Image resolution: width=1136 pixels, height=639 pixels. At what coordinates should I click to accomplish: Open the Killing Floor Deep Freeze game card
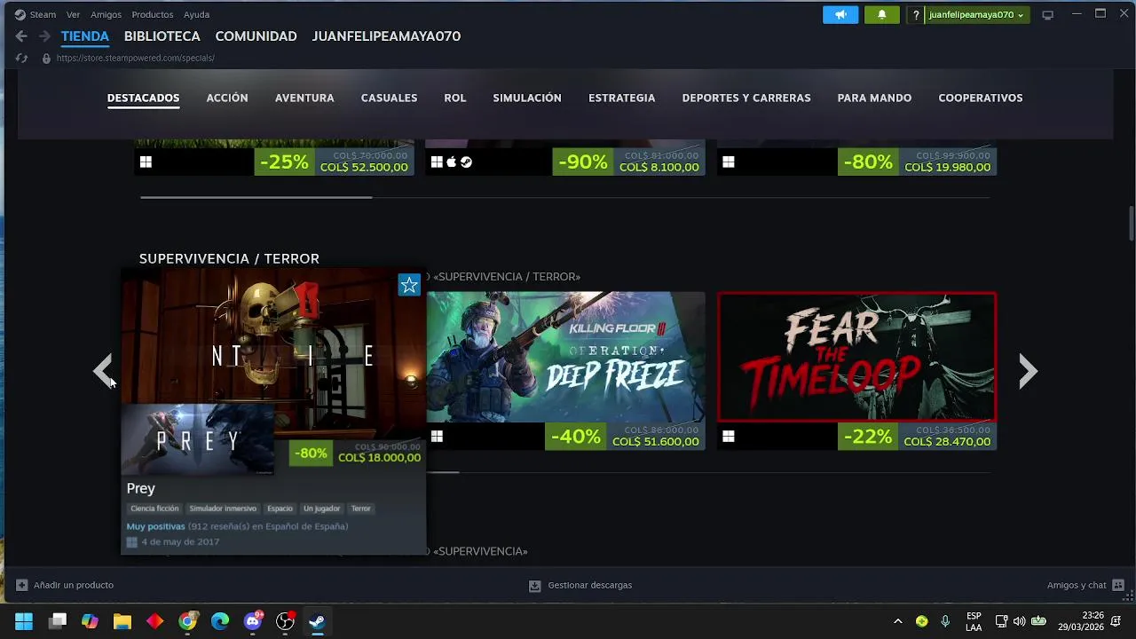tap(565, 370)
